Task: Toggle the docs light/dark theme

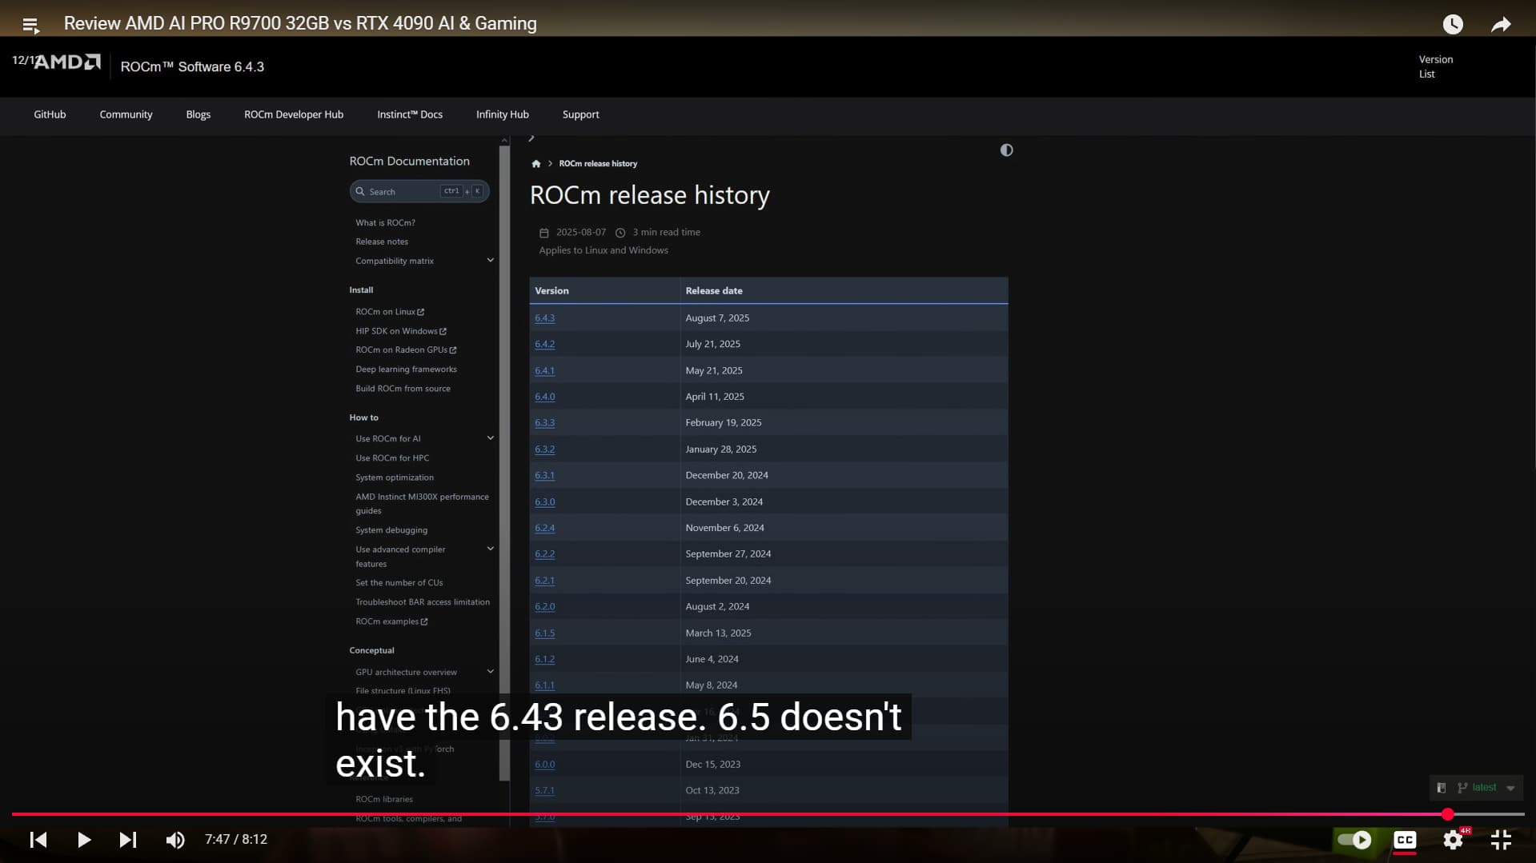Action: (x=1006, y=150)
